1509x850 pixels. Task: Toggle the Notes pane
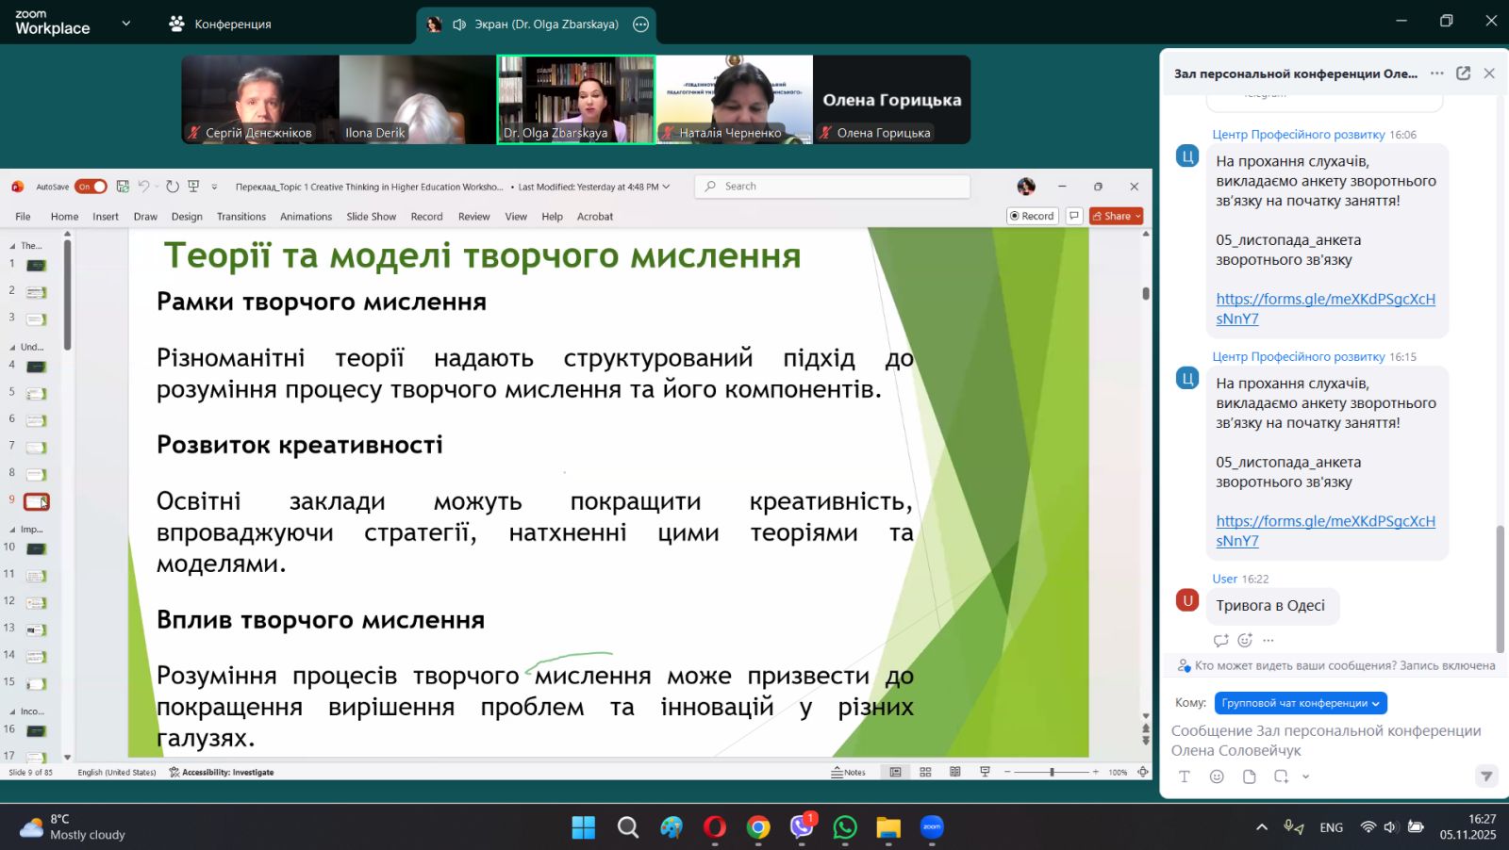point(848,772)
